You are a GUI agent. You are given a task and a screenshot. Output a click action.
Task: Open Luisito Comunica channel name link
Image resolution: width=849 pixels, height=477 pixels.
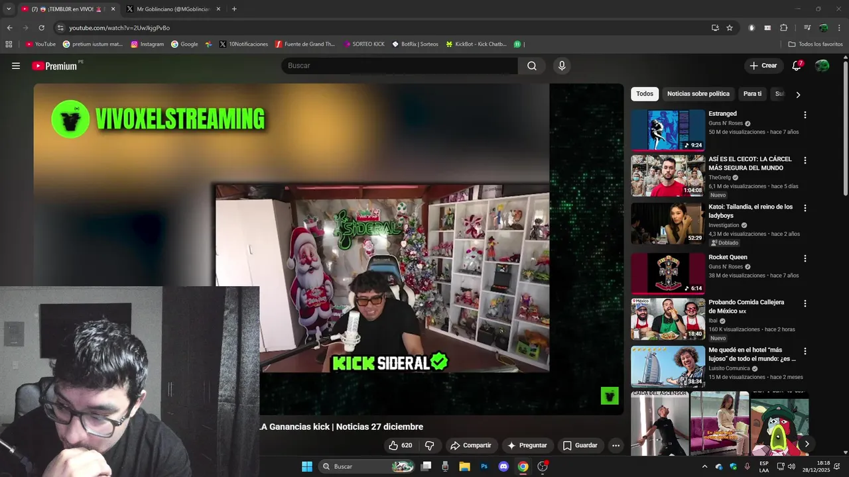pyautogui.click(x=730, y=368)
